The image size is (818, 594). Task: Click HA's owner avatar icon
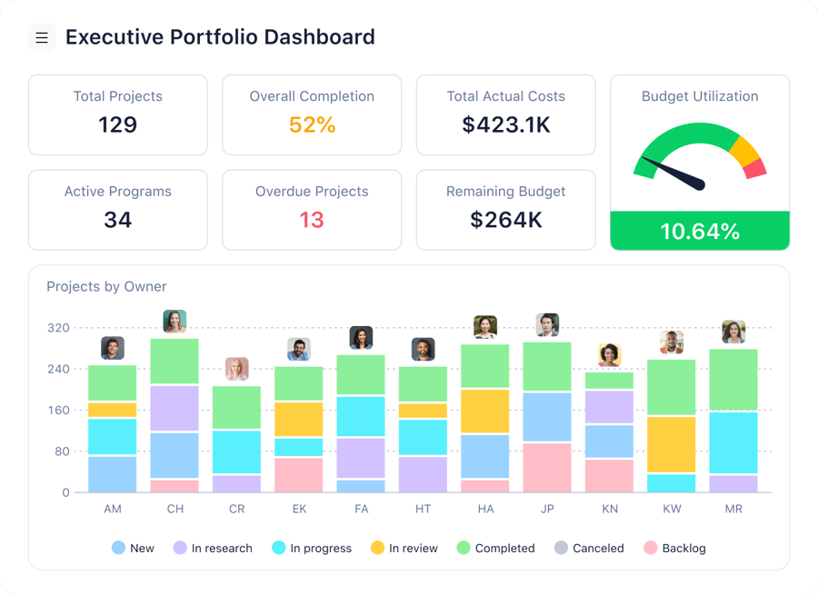[x=484, y=326]
